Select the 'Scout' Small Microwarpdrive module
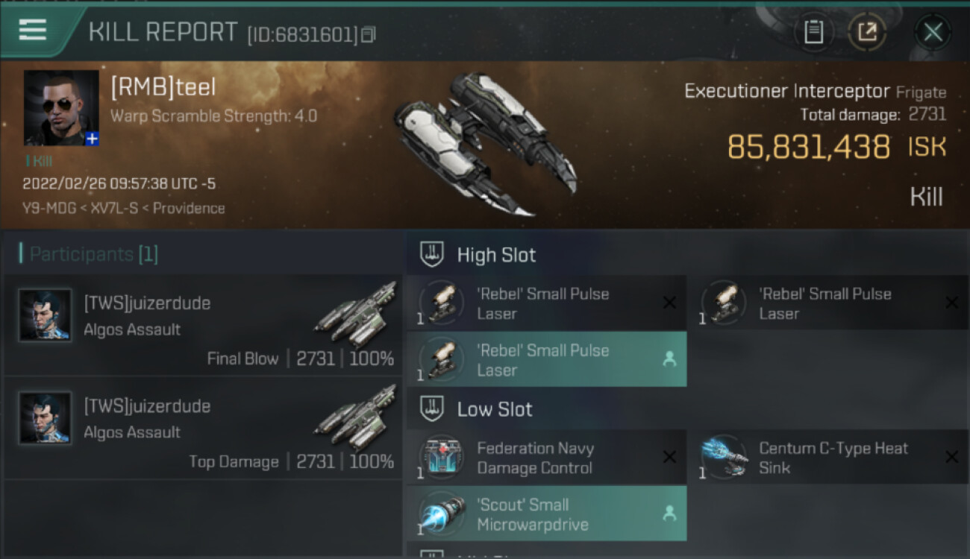This screenshot has width=970, height=559. pyautogui.click(x=546, y=514)
